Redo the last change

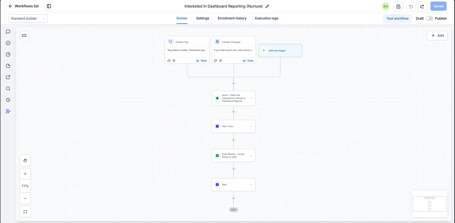[422, 6]
